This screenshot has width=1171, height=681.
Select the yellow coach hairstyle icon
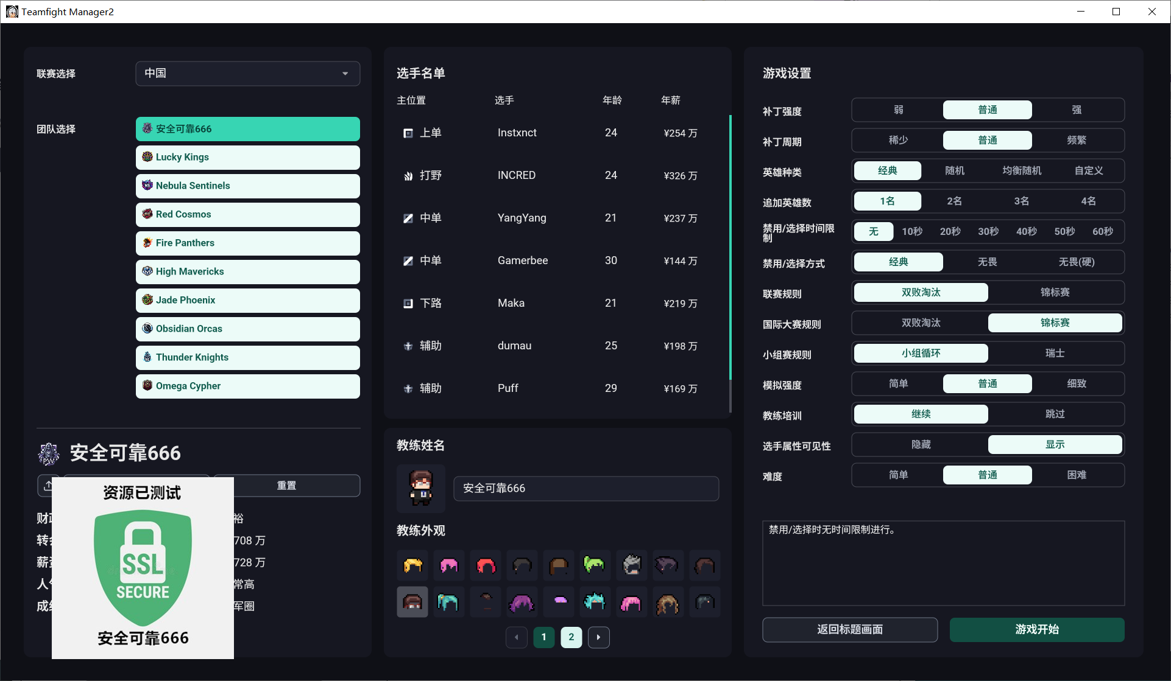click(412, 565)
